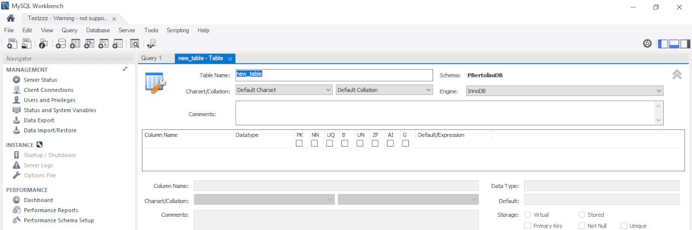Create a new stored procedure toolbar icon
This screenshot has width=692, height=230.
pyautogui.click(x=104, y=43)
